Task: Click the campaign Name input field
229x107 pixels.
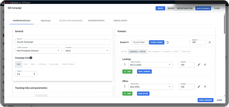Action: coord(63,42)
